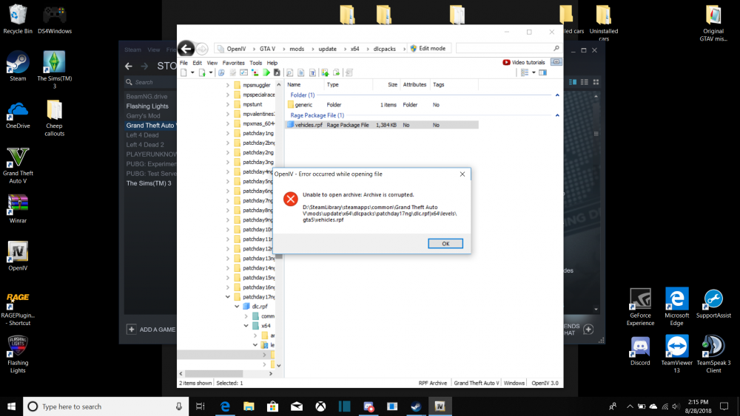Image resolution: width=740 pixels, height=416 pixels.
Task: Toggle the Edit mode button
Action: click(x=428, y=49)
